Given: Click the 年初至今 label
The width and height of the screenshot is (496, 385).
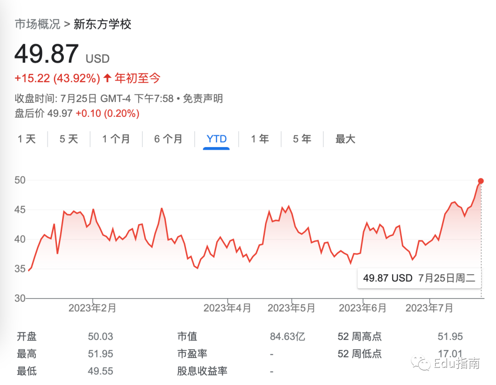Looking at the screenshot, I should coord(137,78).
